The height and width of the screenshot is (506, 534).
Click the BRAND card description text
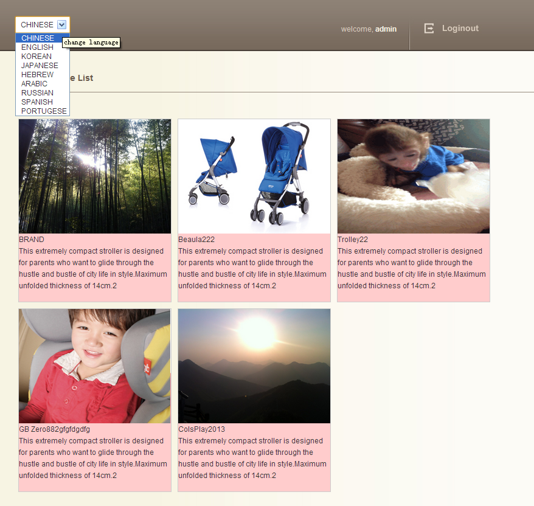click(x=93, y=268)
